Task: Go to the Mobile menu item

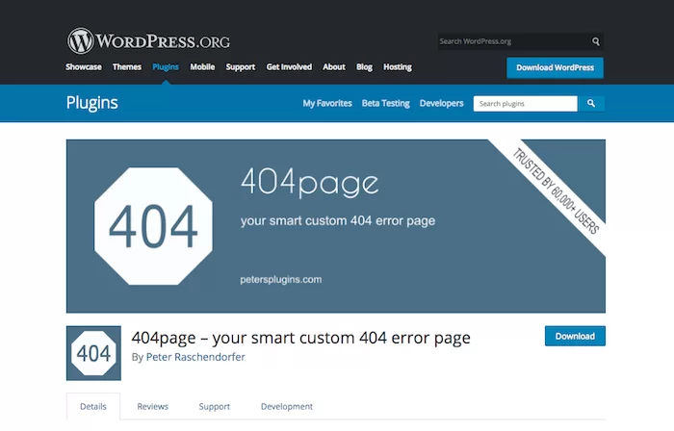Action: click(202, 67)
